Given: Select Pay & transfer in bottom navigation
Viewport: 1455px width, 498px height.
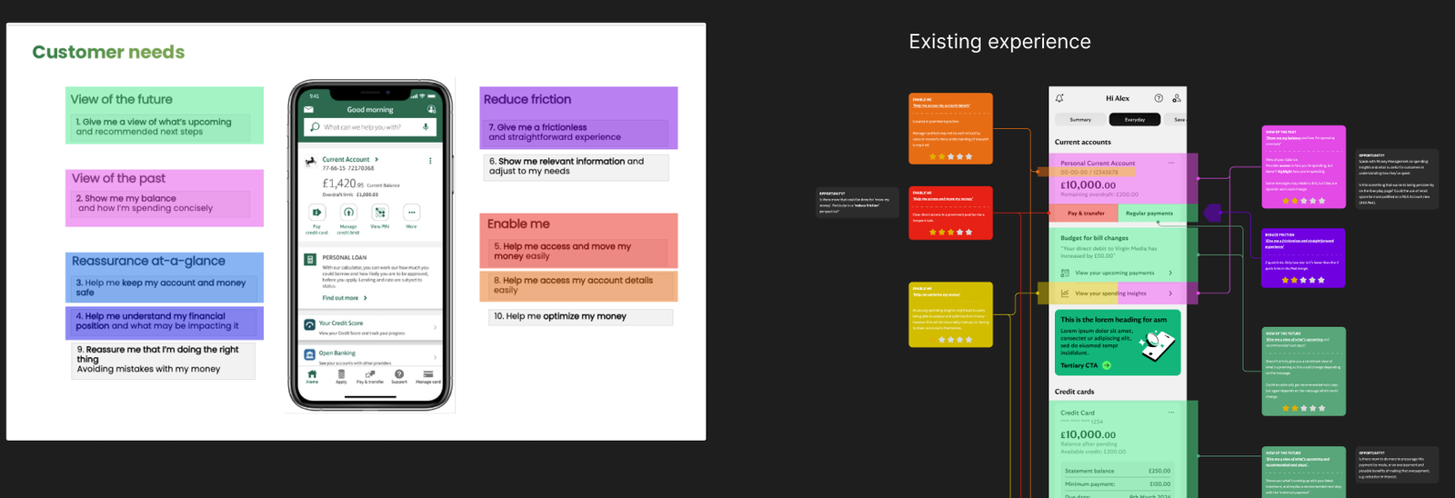Looking at the screenshot, I should point(370,376).
